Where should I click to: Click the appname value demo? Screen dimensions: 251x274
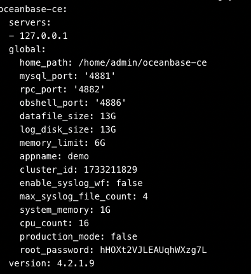point(78,156)
